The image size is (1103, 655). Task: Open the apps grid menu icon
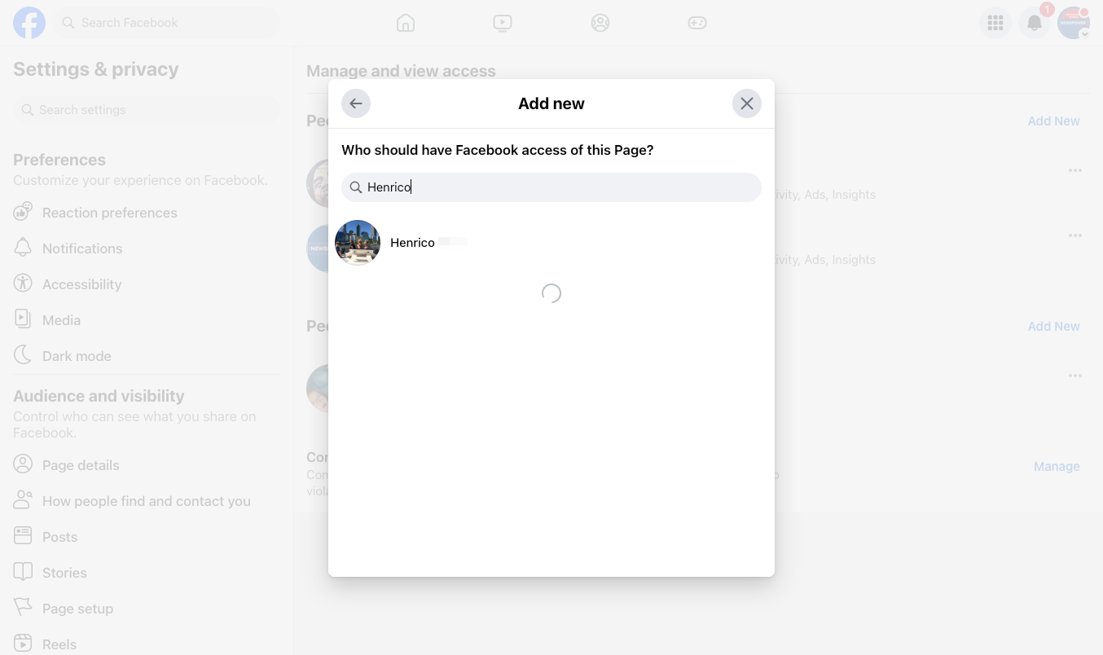(995, 23)
